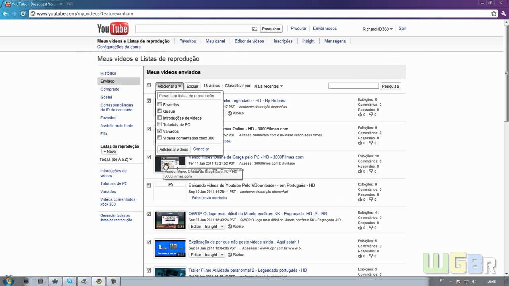Open the Explicação video thumbnail
Image resolution: width=509 pixels, height=286 pixels.
pos(170,248)
